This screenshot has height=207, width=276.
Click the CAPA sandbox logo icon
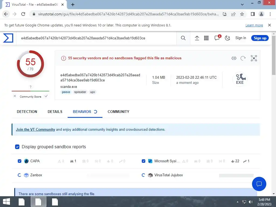[x=26, y=161]
